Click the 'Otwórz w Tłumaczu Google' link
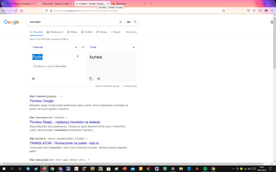The image size is (276, 172). (107, 86)
